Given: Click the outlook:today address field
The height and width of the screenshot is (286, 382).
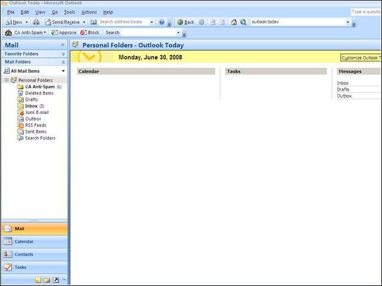Looking at the screenshot, I should tap(298, 22).
